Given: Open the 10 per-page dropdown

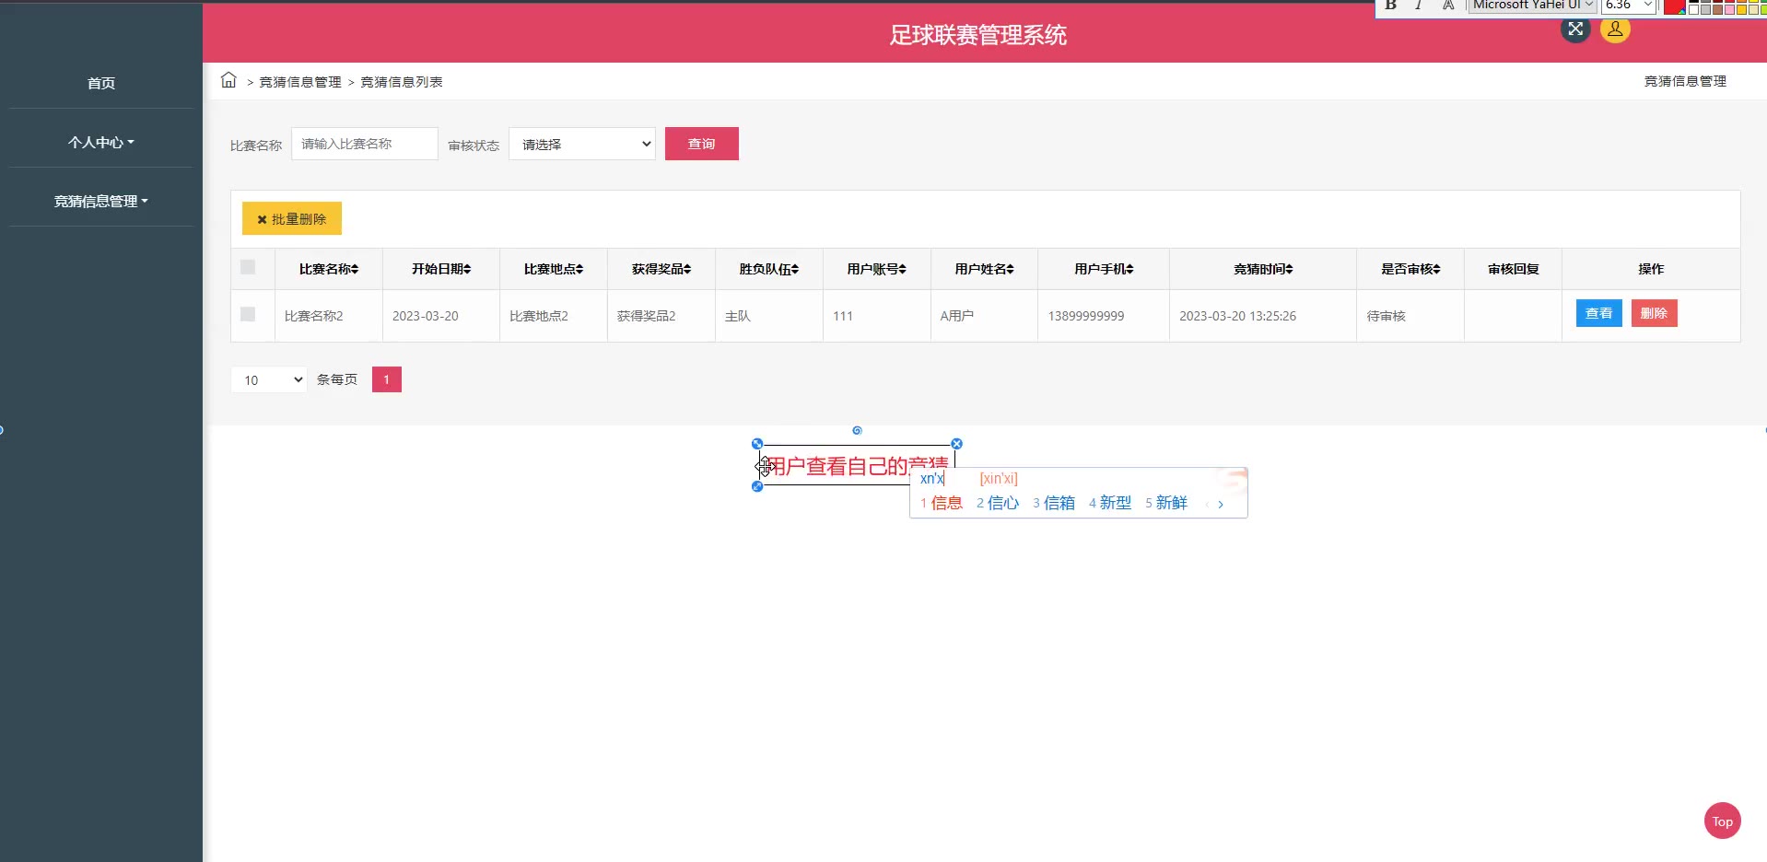Looking at the screenshot, I should coord(269,379).
